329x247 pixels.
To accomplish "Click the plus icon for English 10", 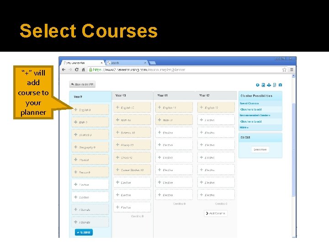I will 117,107.
